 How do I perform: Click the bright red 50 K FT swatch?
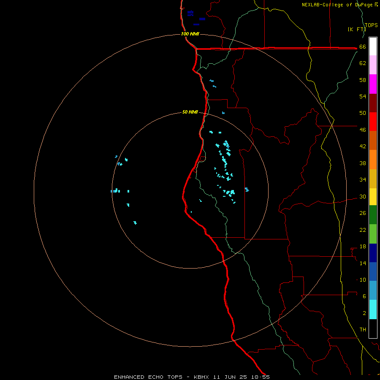tap(373, 122)
